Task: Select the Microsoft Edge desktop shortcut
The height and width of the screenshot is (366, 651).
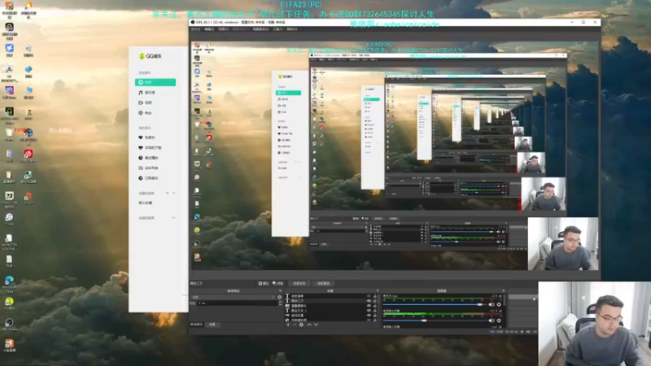Action: click(x=9, y=282)
